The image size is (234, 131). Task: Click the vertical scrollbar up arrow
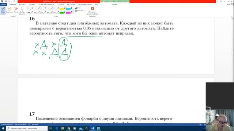[x=232, y=19]
